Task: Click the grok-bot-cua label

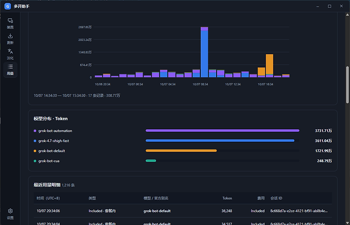Action: pyautogui.click(x=49, y=161)
